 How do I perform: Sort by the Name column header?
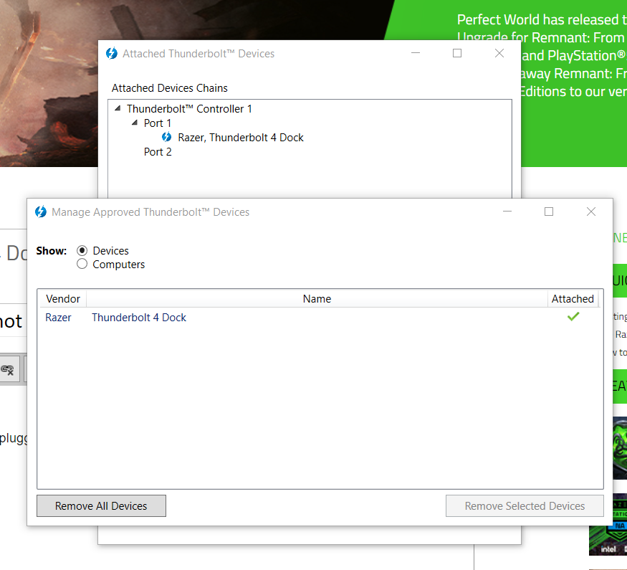coord(317,299)
